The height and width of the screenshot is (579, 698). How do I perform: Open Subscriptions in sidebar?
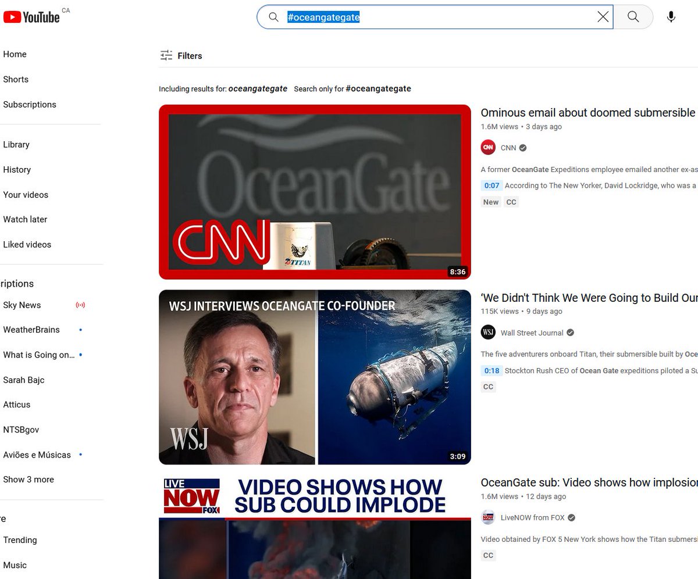pyautogui.click(x=30, y=105)
